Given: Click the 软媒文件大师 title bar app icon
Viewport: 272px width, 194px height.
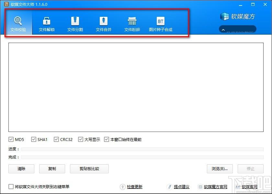Looking at the screenshot, I should [6, 4].
